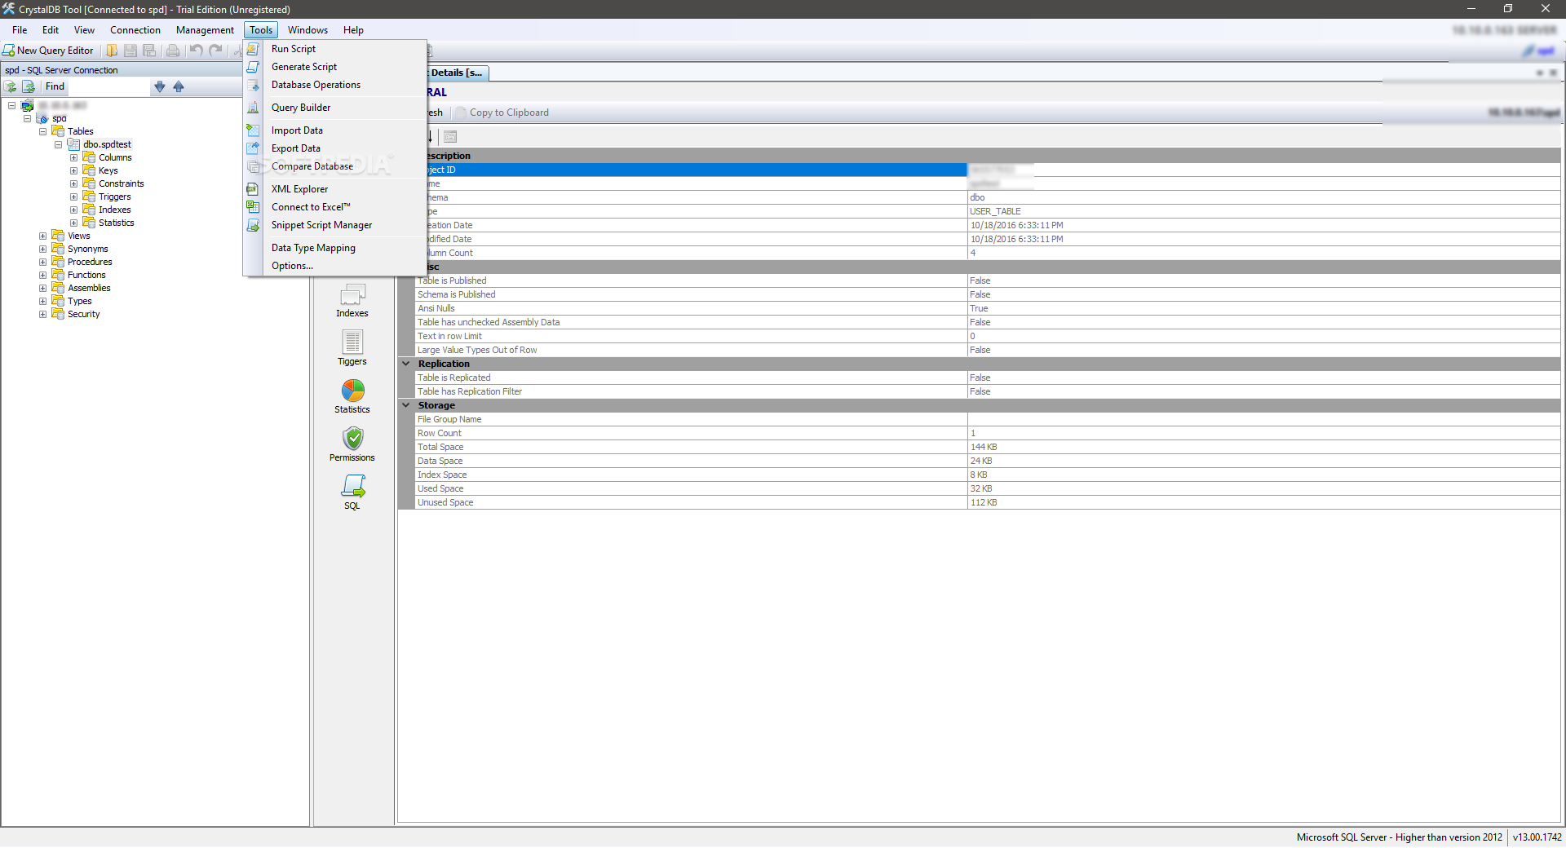This screenshot has width=1566, height=848.
Task: Open a file with the folder toolbar icon
Action: 112,51
